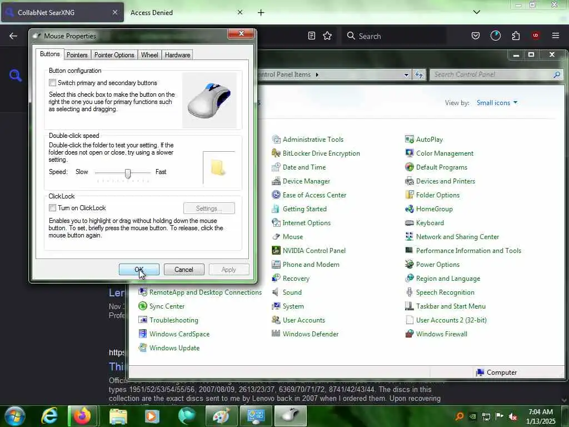This screenshot has height=427, width=569.
Task: Switch to the Pointers tab
Action: pos(77,55)
